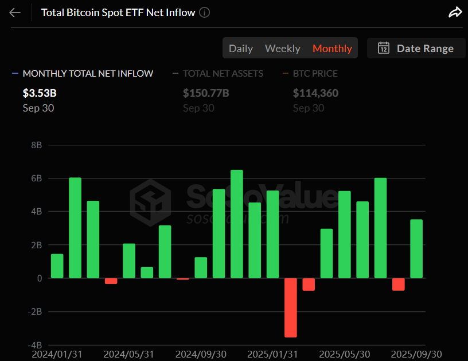
Task: Click the first green bar for January 2024
Action: pyautogui.click(x=57, y=266)
